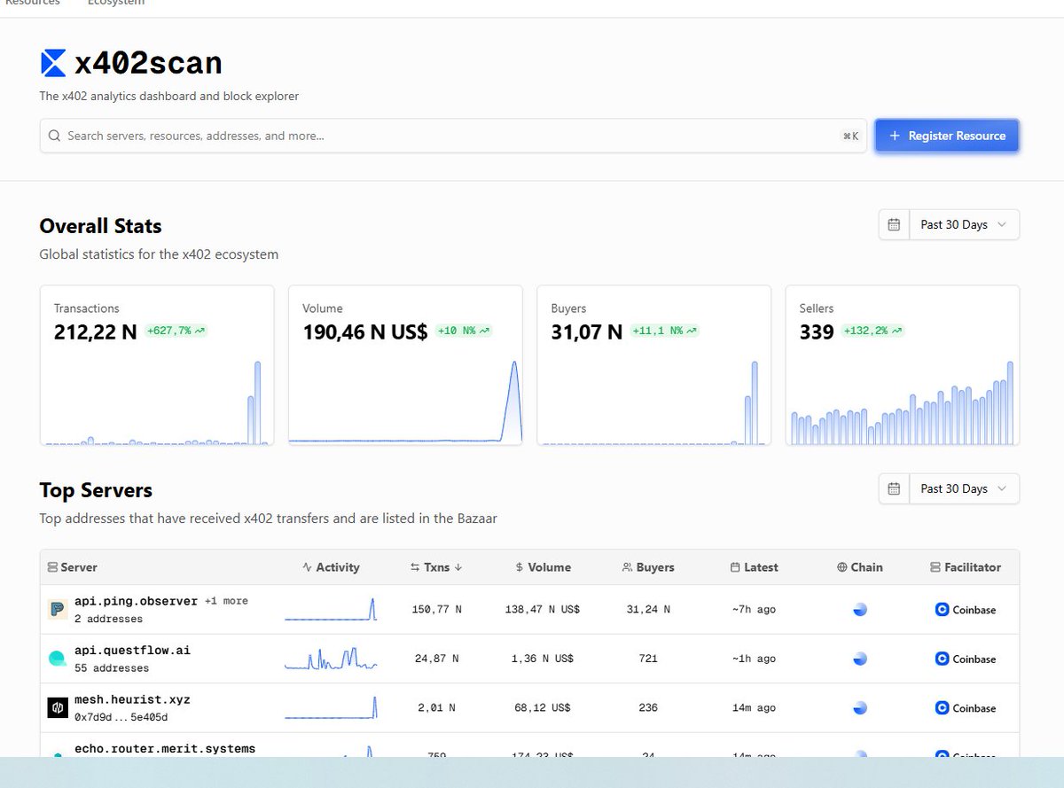Open the Sellers stat card bar chart

(902, 402)
